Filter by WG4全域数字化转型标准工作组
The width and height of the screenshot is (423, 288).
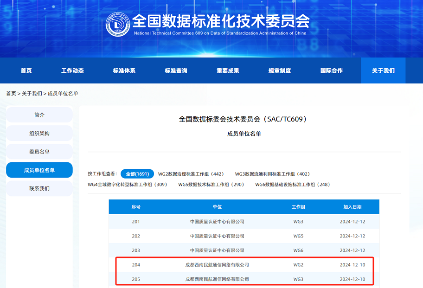[x=127, y=185]
